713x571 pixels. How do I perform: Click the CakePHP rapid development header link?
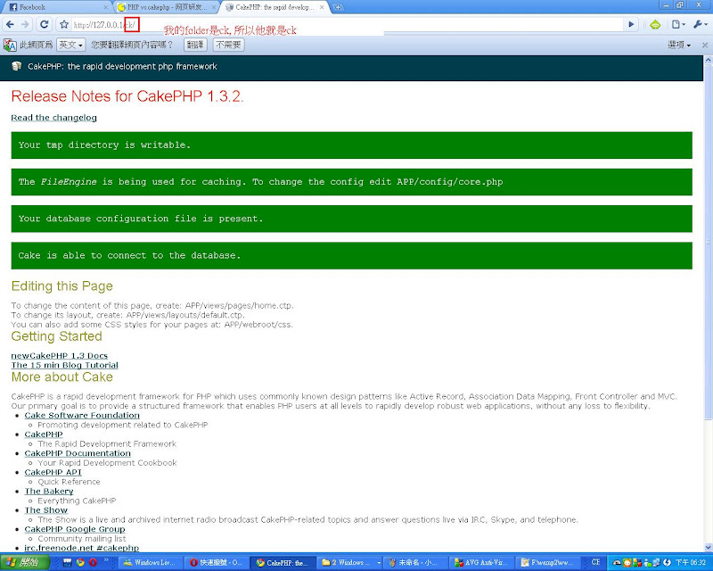122,67
